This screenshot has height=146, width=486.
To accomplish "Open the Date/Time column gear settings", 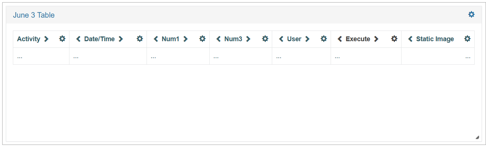I will (140, 39).
